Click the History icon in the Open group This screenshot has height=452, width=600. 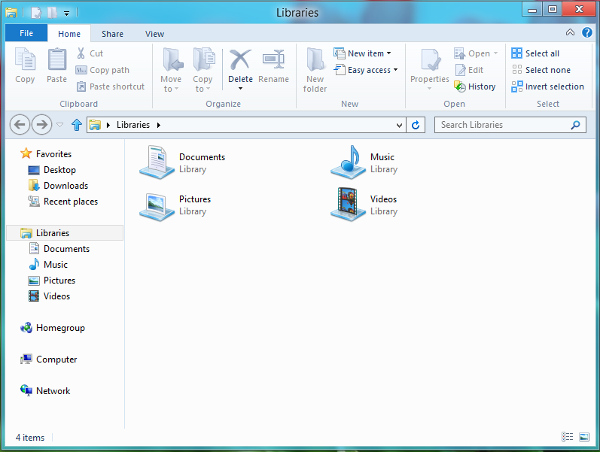[460, 86]
